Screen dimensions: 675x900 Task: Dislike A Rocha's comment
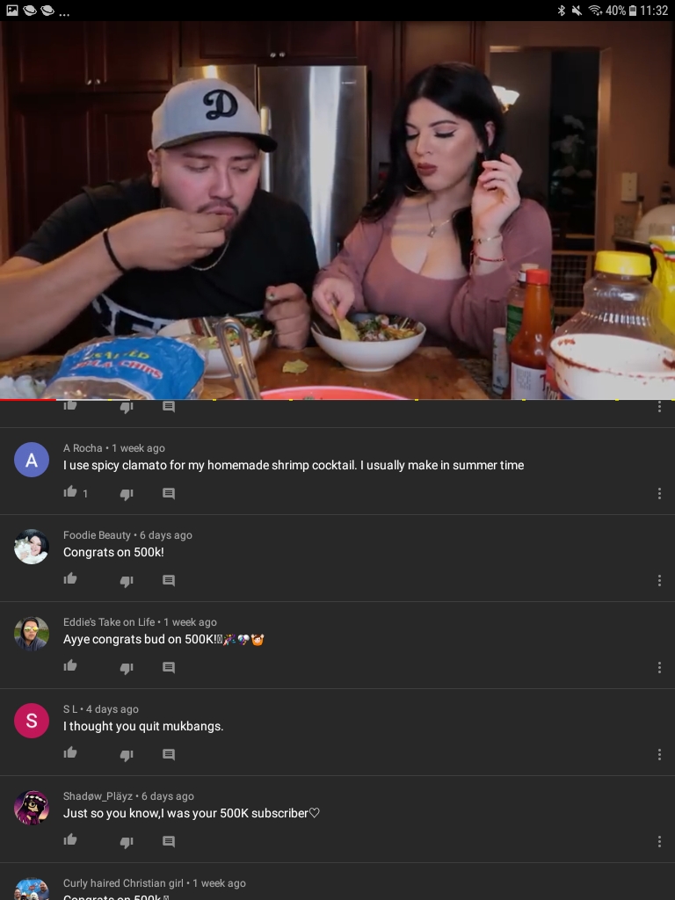(x=127, y=494)
